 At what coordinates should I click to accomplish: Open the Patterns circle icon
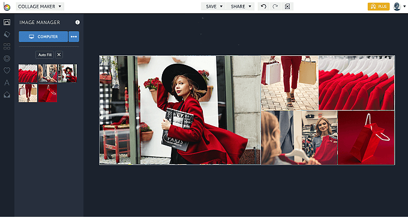pyautogui.click(x=7, y=58)
